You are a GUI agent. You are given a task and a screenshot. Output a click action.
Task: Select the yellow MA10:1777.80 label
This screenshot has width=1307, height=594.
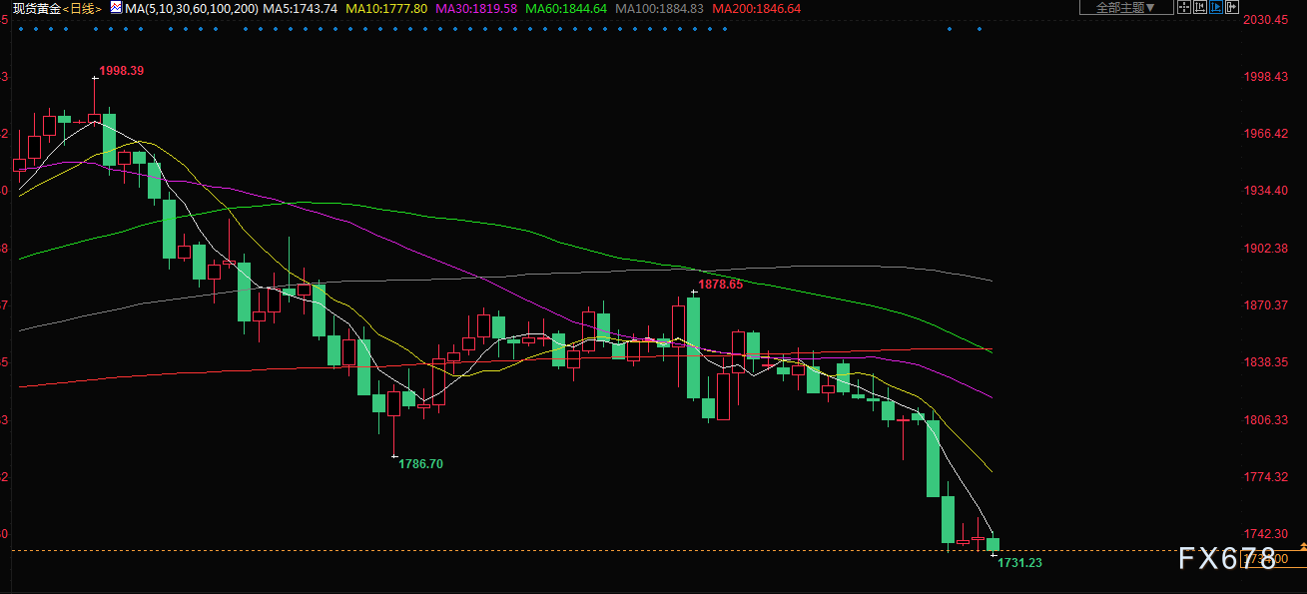tap(386, 8)
